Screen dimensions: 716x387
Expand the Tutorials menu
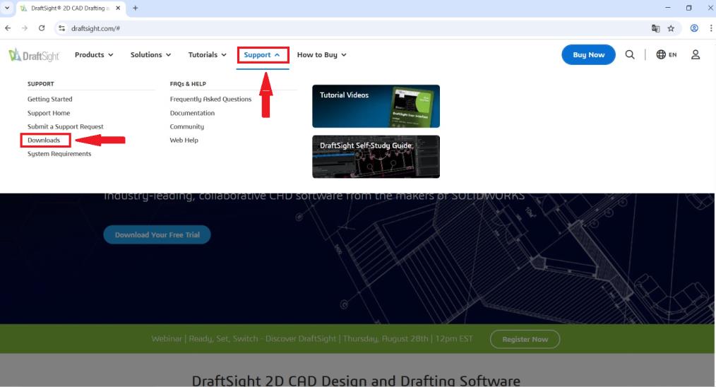(208, 55)
